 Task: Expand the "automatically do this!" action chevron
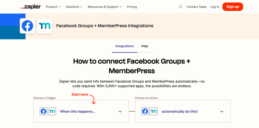click(x=222, y=112)
